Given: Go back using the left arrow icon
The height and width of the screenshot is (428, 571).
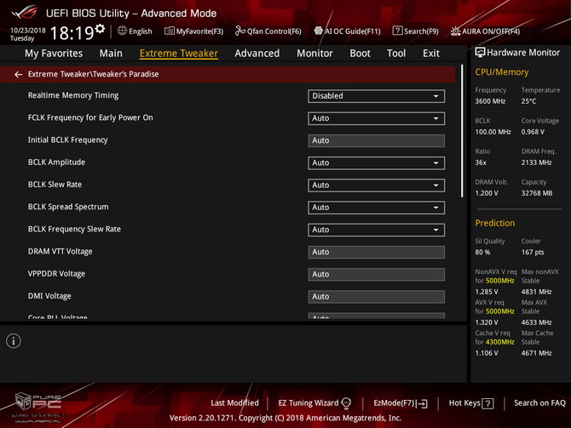Looking at the screenshot, I should (x=18, y=75).
